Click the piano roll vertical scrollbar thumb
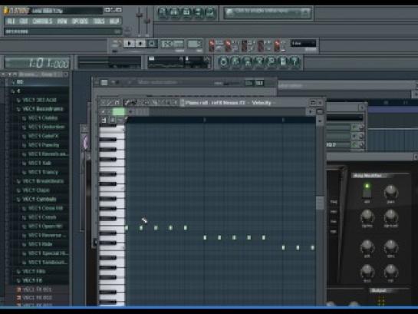 [x=319, y=203]
